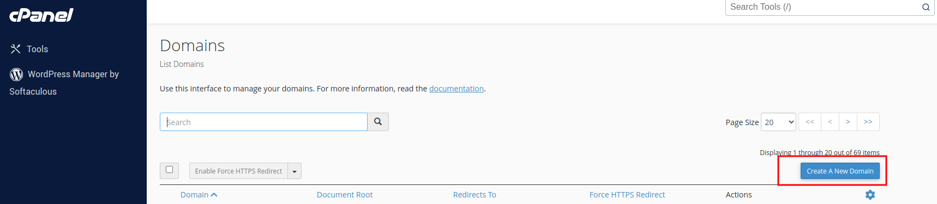Click magnifier in Search Tools box

click(x=926, y=7)
